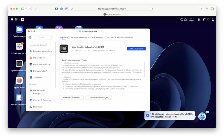Viewport: 224px width, 138px height.
Task: Open Speichermanager desktop icon
Action: click(x=19, y=64)
